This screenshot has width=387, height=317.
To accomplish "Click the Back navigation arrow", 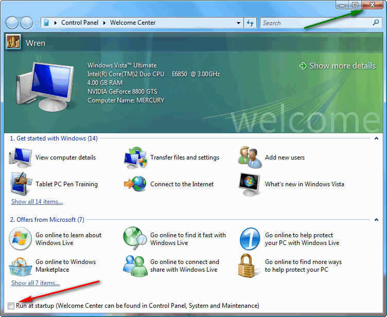I will [12, 23].
